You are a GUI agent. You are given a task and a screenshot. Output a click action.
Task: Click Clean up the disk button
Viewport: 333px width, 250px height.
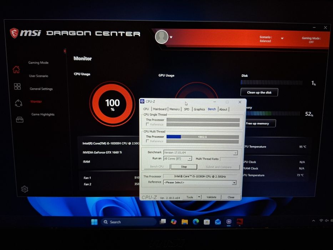pos(259,92)
